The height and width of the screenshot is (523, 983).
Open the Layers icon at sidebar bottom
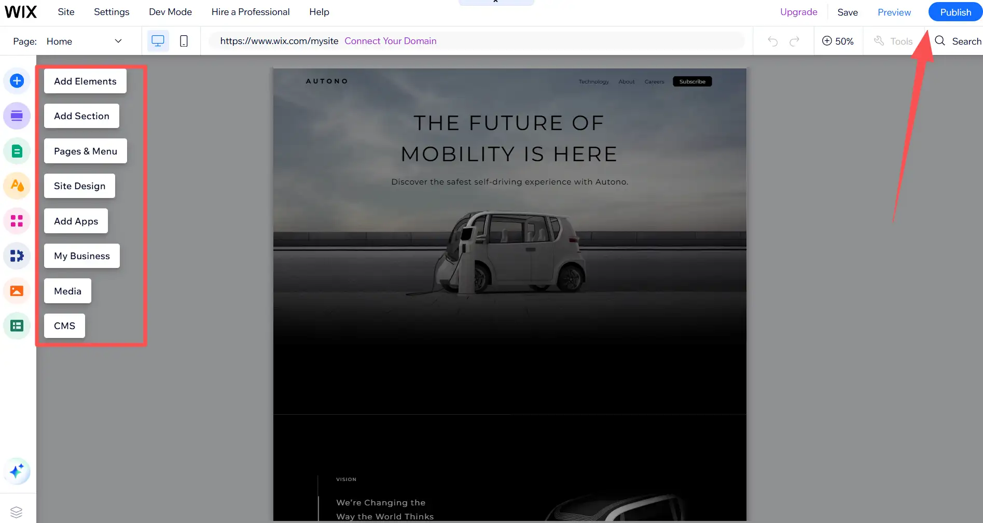point(17,512)
